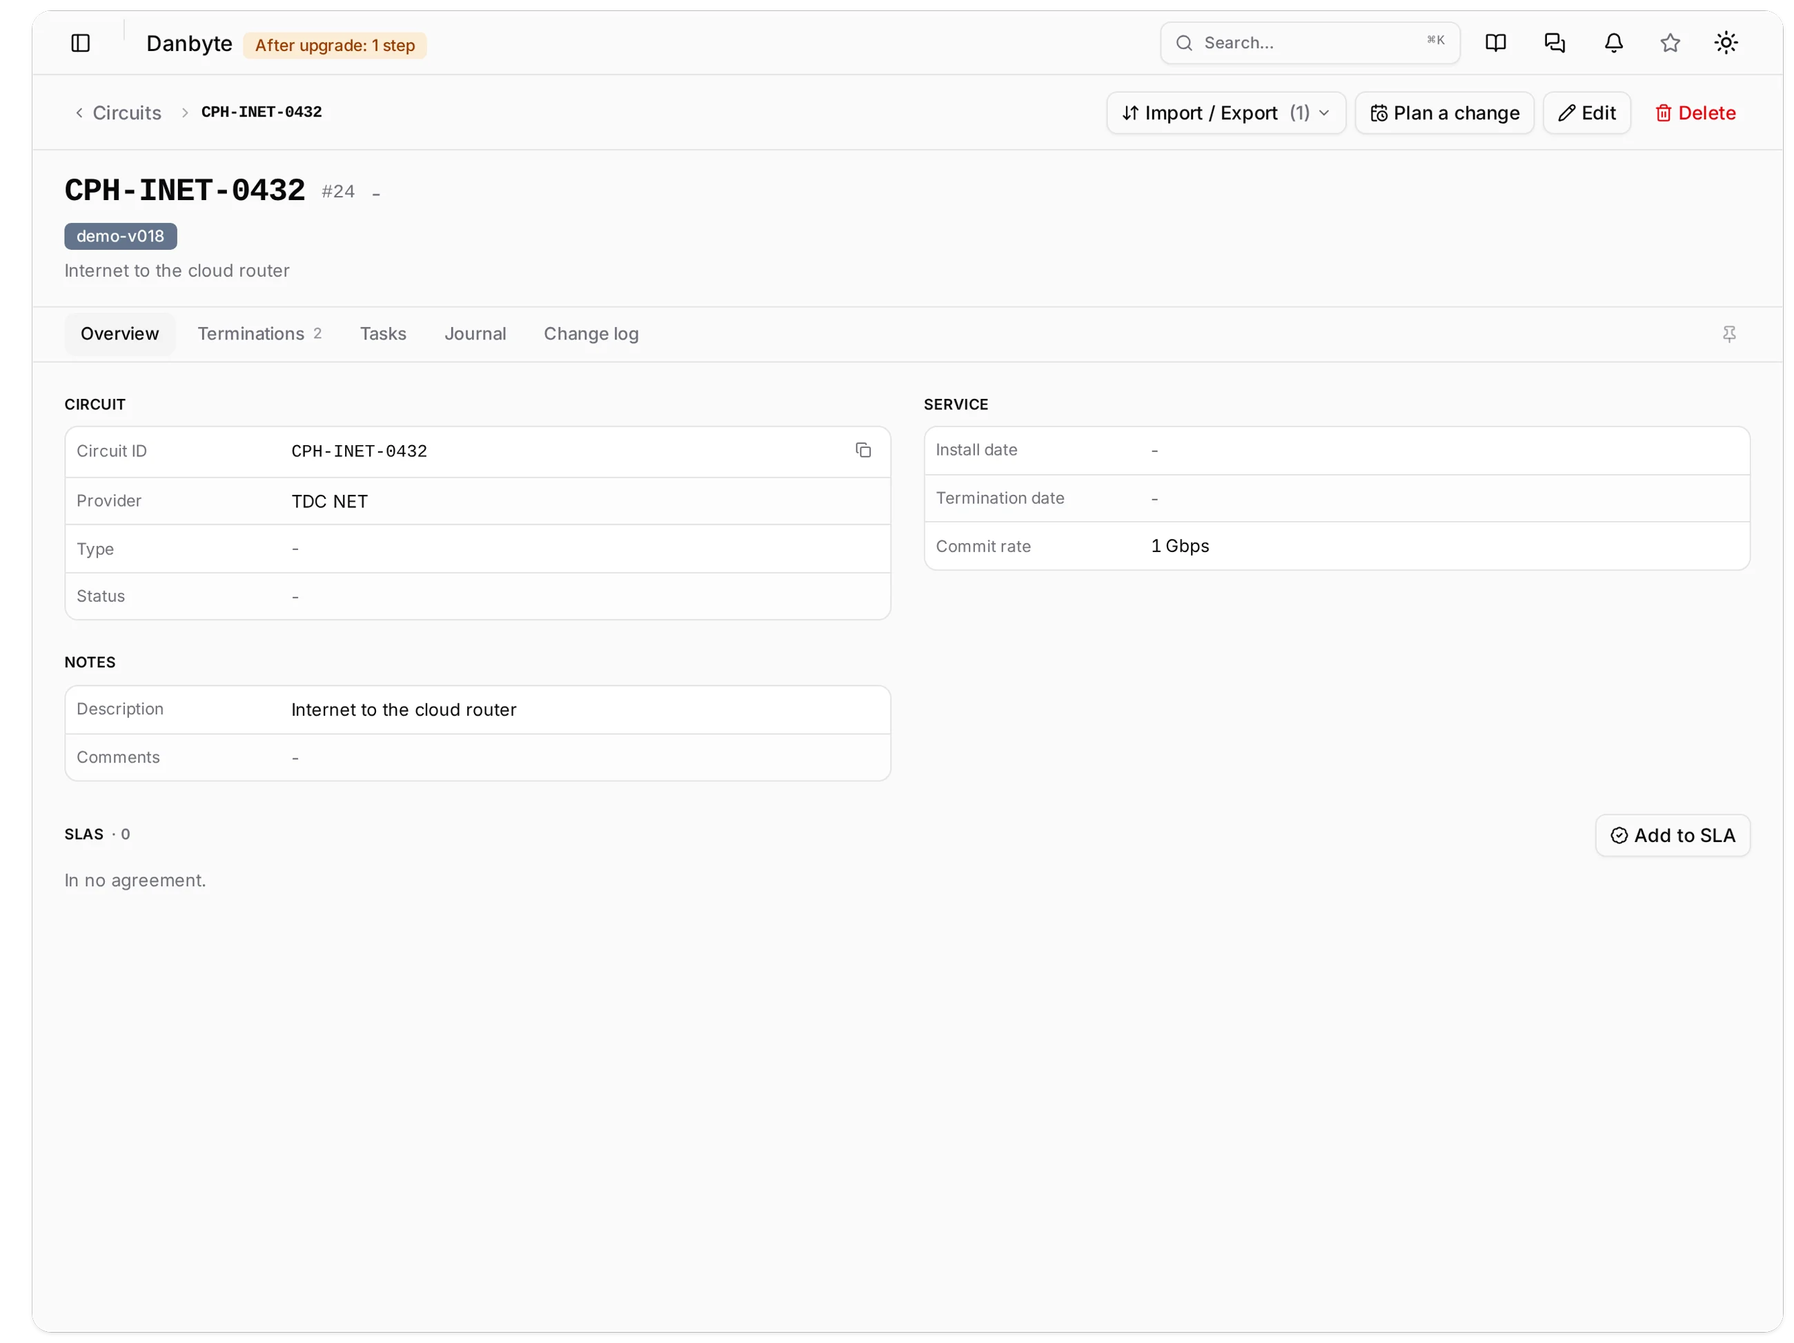
Task: Focus the Search input field
Action: 1309,43
